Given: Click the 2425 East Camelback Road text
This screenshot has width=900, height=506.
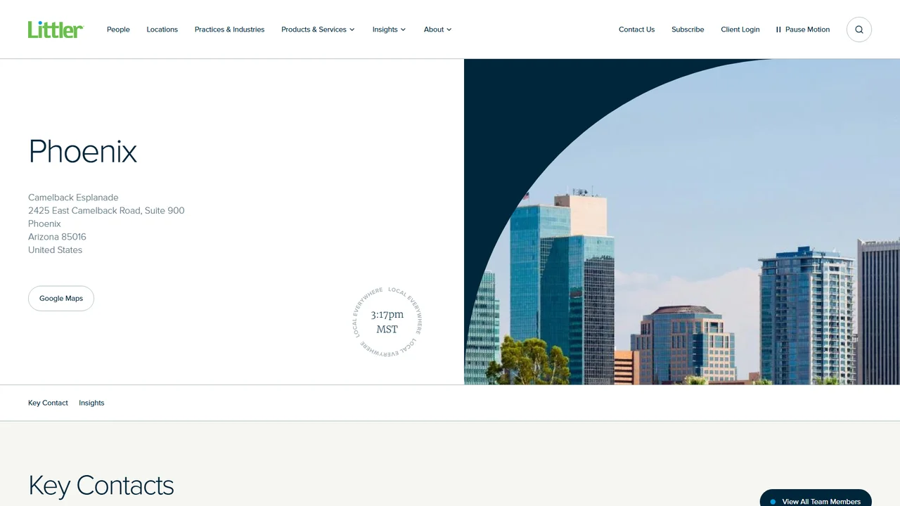Looking at the screenshot, I should coord(85,211).
